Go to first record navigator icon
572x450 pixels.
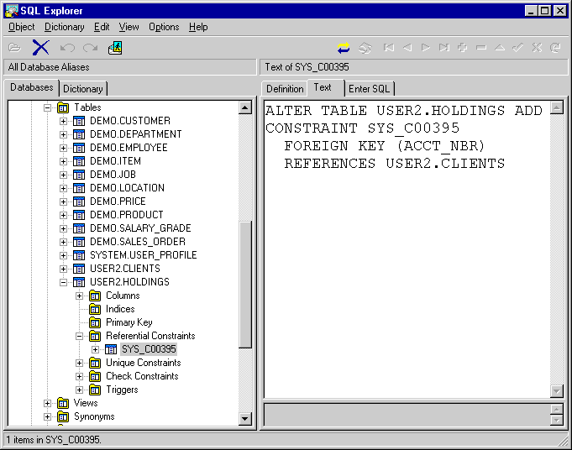tap(389, 47)
